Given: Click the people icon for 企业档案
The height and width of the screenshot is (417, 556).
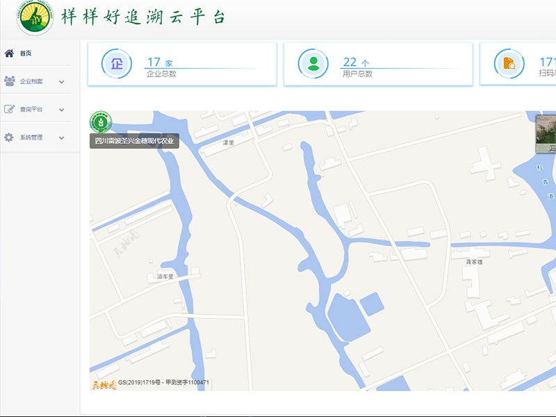Looking at the screenshot, I should coord(9,81).
